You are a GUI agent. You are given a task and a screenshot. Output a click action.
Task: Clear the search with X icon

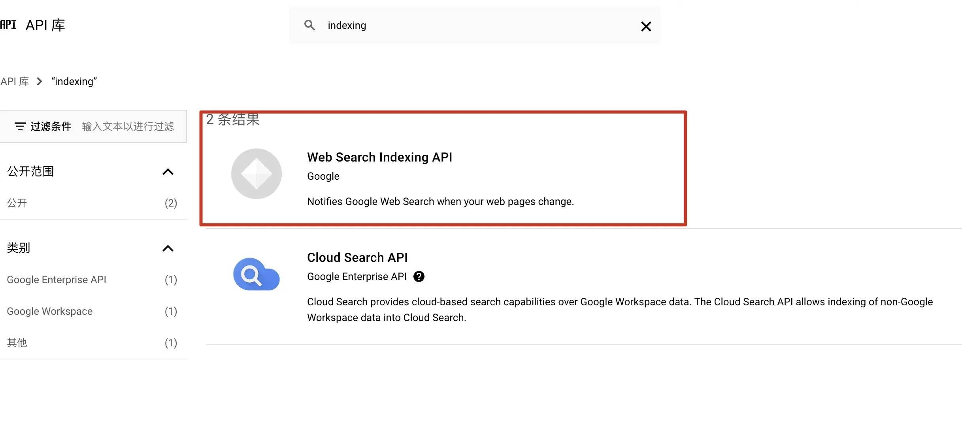[x=646, y=26]
